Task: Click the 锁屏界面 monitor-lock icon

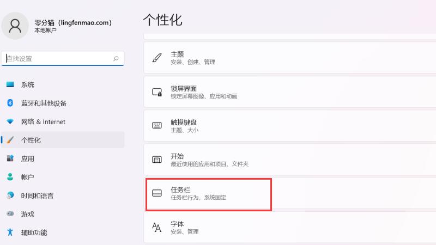Action: [x=157, y=92]
